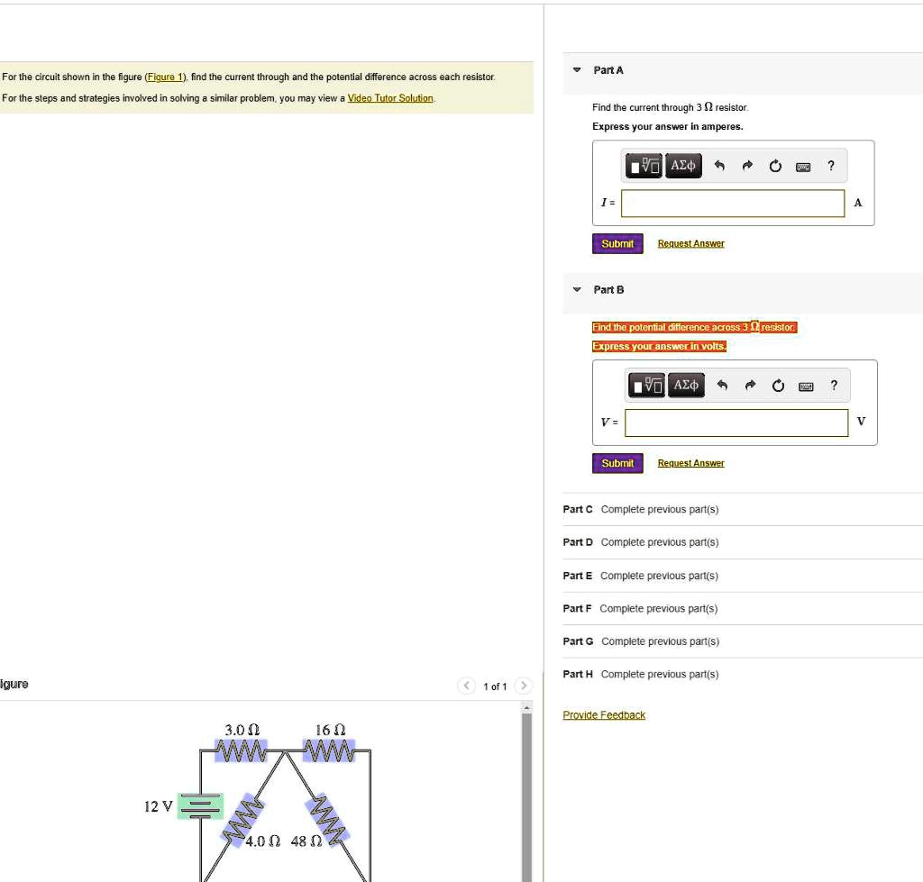Submit the Part A answer
The width and height of the screenshot is (923, 882).
coord(617,243)
